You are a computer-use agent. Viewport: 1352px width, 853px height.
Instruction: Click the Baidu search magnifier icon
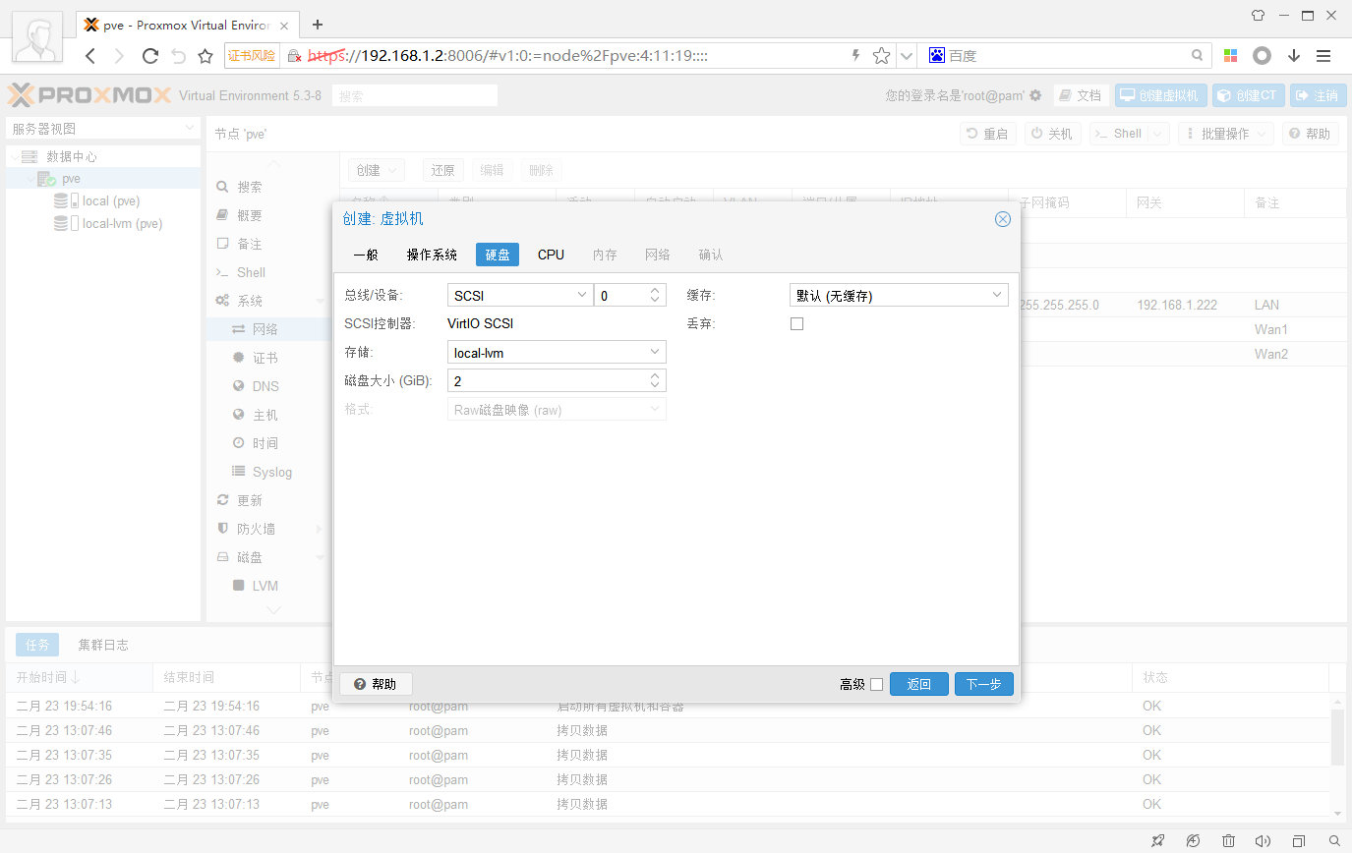click(1198, 56)
